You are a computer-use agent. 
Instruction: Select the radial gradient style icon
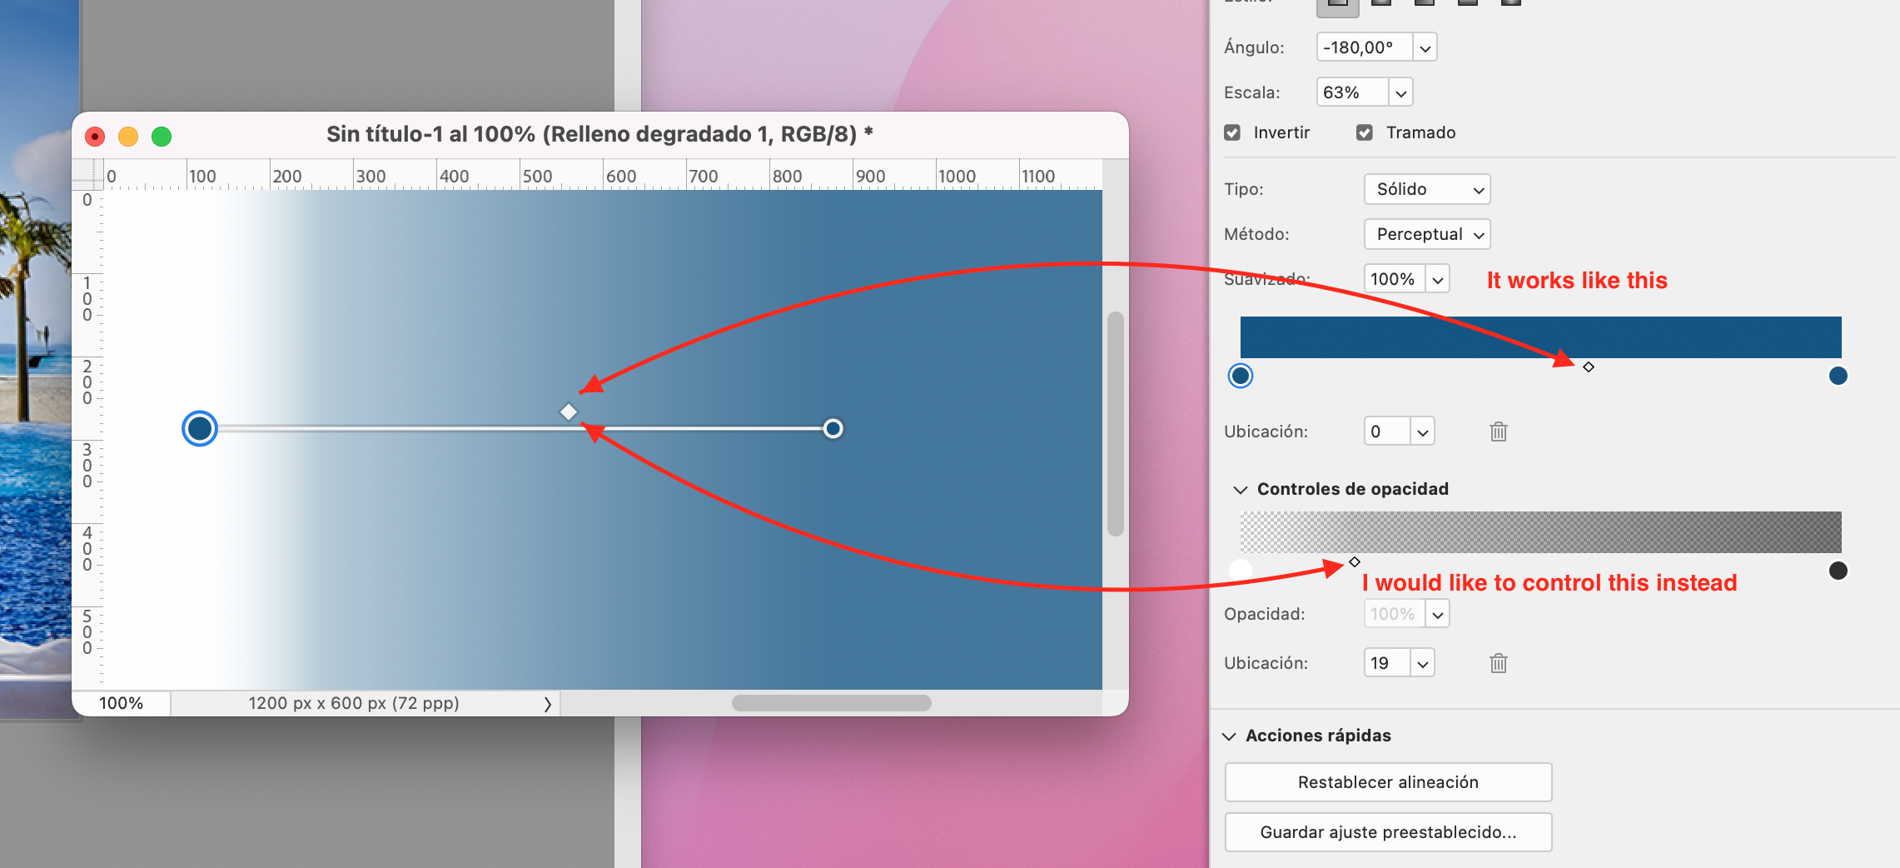1380,4
